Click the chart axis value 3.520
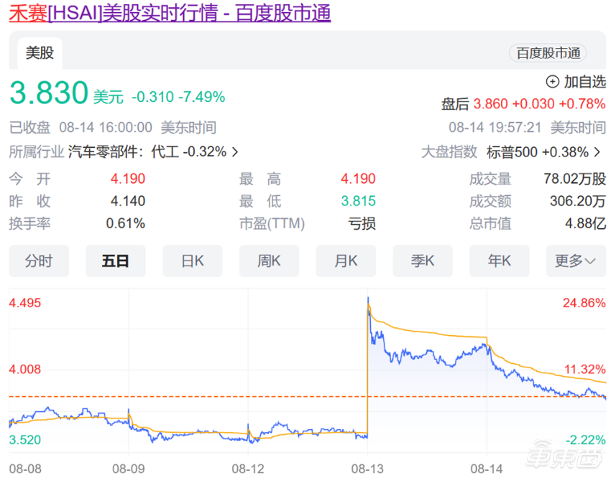The height and width of the screenshot is (478, 611). (x=25, y=440)
